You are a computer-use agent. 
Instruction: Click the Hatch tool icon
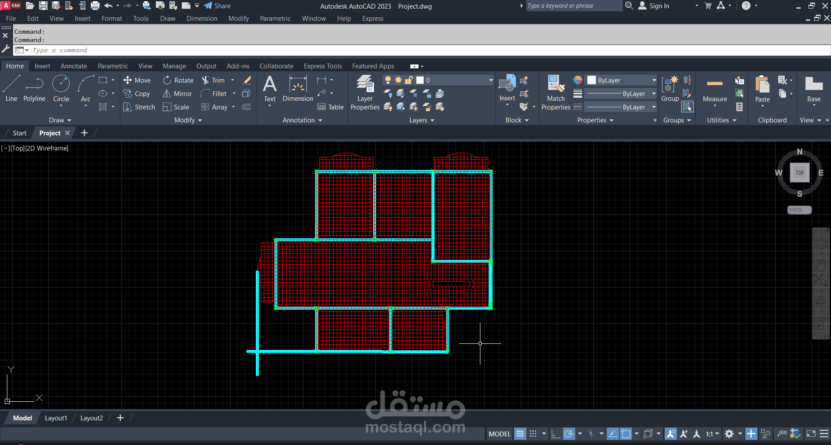103,107
